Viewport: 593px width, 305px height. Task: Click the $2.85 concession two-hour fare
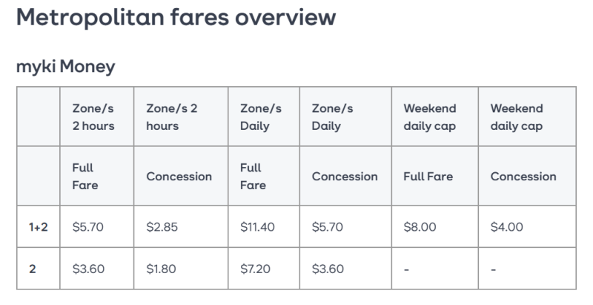[162, 226]
